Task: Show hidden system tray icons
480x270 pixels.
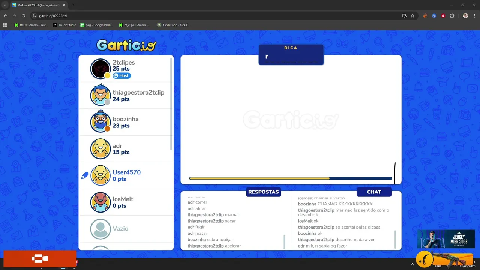Action: 412,264
